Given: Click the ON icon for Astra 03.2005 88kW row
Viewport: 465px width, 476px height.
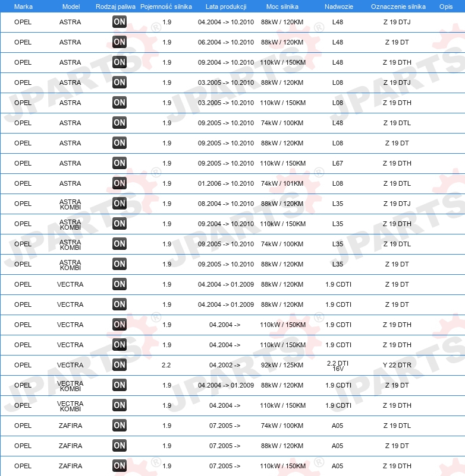Looking at the screenshot, I should (x=119, y=82).
